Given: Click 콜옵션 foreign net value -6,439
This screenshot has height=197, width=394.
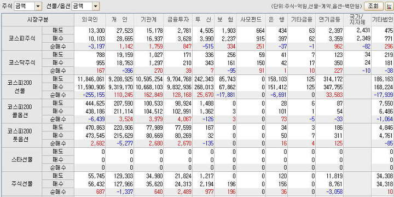Looking at the screenshot, I should pyautogui.click(x=96, y=119).
